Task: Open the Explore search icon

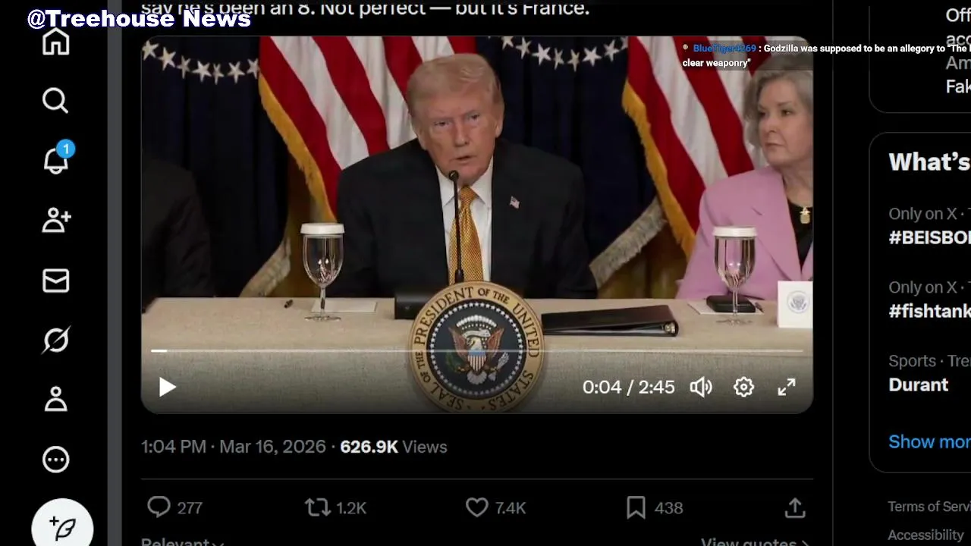Action: tap(55, 100)
